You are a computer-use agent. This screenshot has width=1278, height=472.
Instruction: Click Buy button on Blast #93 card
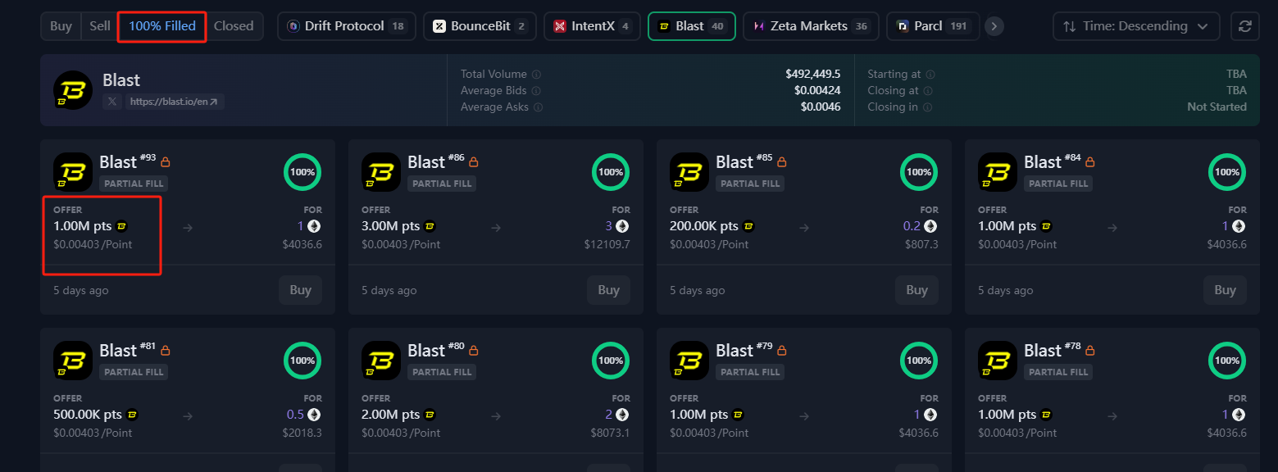click(x=300, y=290)
